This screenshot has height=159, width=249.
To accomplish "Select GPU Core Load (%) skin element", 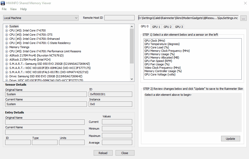I will (157, 47).
